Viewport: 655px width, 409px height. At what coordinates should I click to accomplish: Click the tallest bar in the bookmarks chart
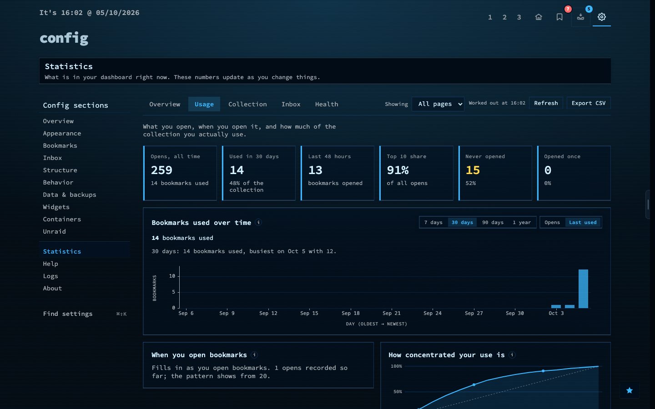(583, 289)
